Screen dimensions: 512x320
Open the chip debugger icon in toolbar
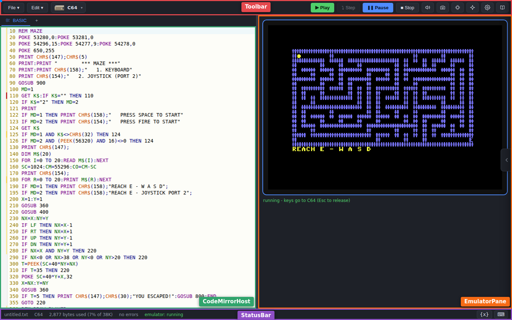tap(458, 7)
